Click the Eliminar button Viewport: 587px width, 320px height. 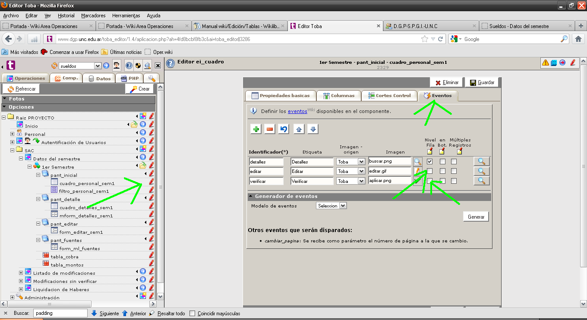tap(447, 82)
